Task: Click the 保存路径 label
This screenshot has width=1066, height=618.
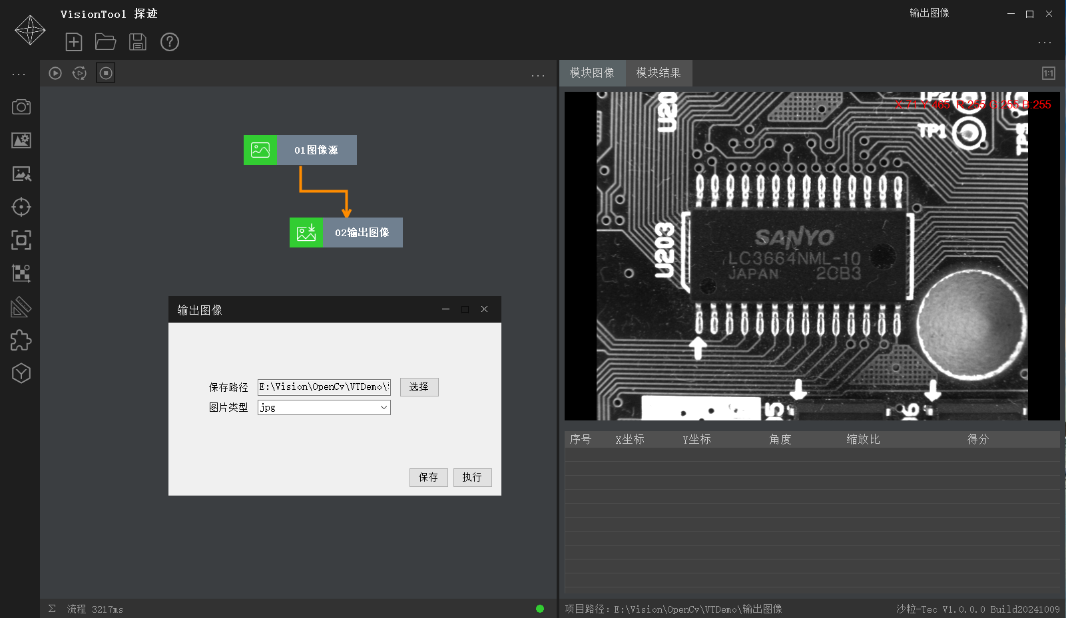Action: [228, 387]
